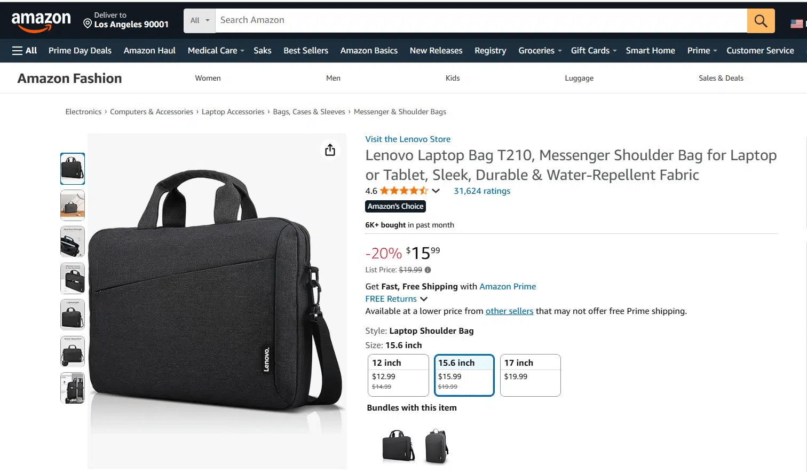Select the 17 inch size option

tap(530, 375)
